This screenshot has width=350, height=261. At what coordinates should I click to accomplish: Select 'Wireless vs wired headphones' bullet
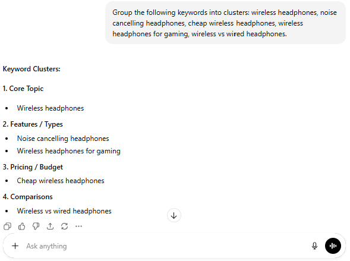64,211
